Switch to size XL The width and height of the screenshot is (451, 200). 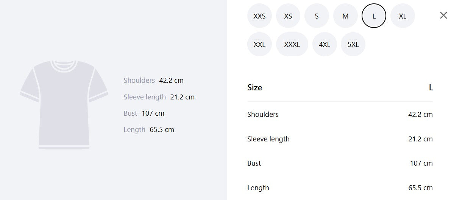tap(403, 16)
